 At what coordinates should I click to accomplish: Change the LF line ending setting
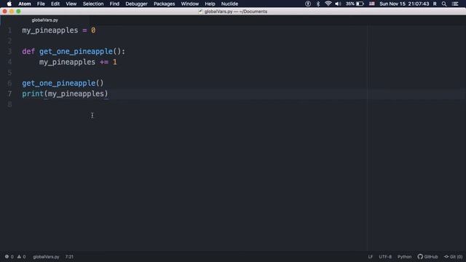point(371,257)
